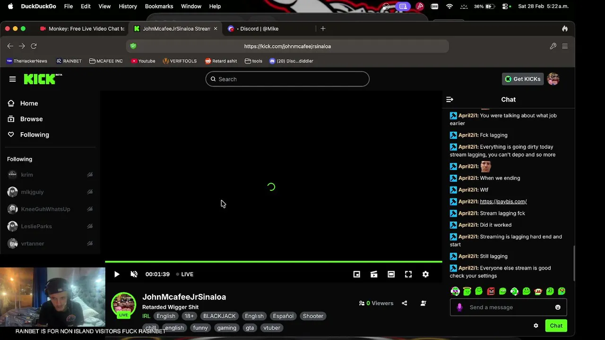Screen dimensions: 605x340
Task: Insert the angry red emote
Action: (x=491, y=291)
